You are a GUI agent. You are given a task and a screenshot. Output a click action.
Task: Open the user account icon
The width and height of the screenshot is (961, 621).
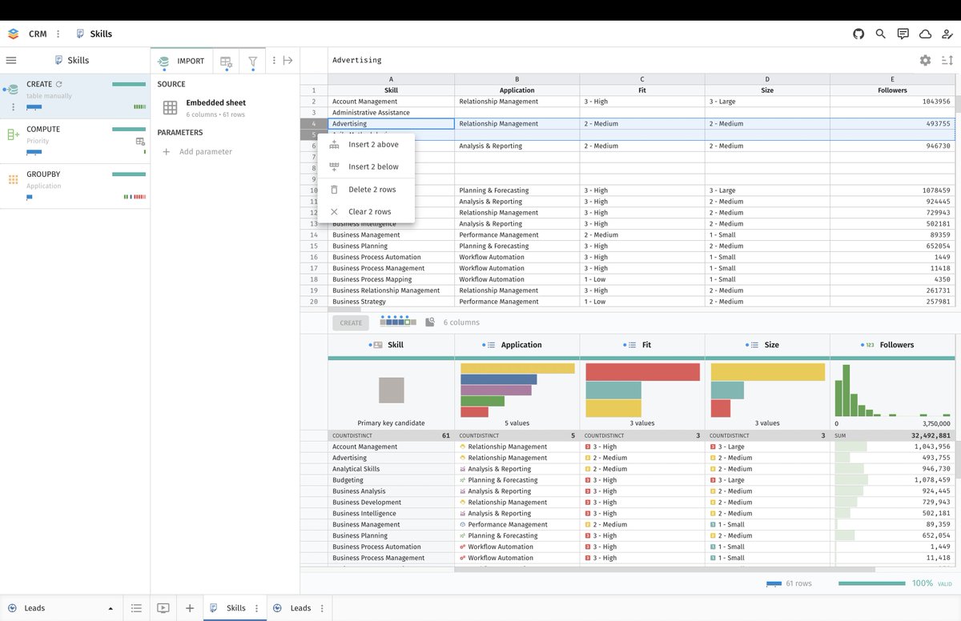[x=947, y=34]
